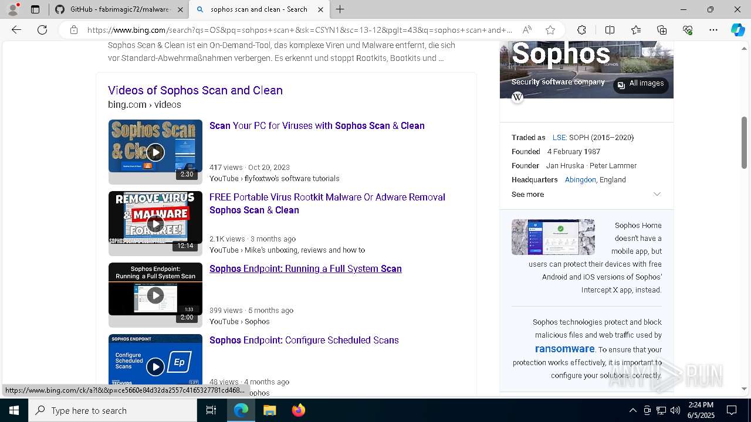Click the scrollbar up arrow
This screenshot has width=751, height=422.
(x=744, y=49)
